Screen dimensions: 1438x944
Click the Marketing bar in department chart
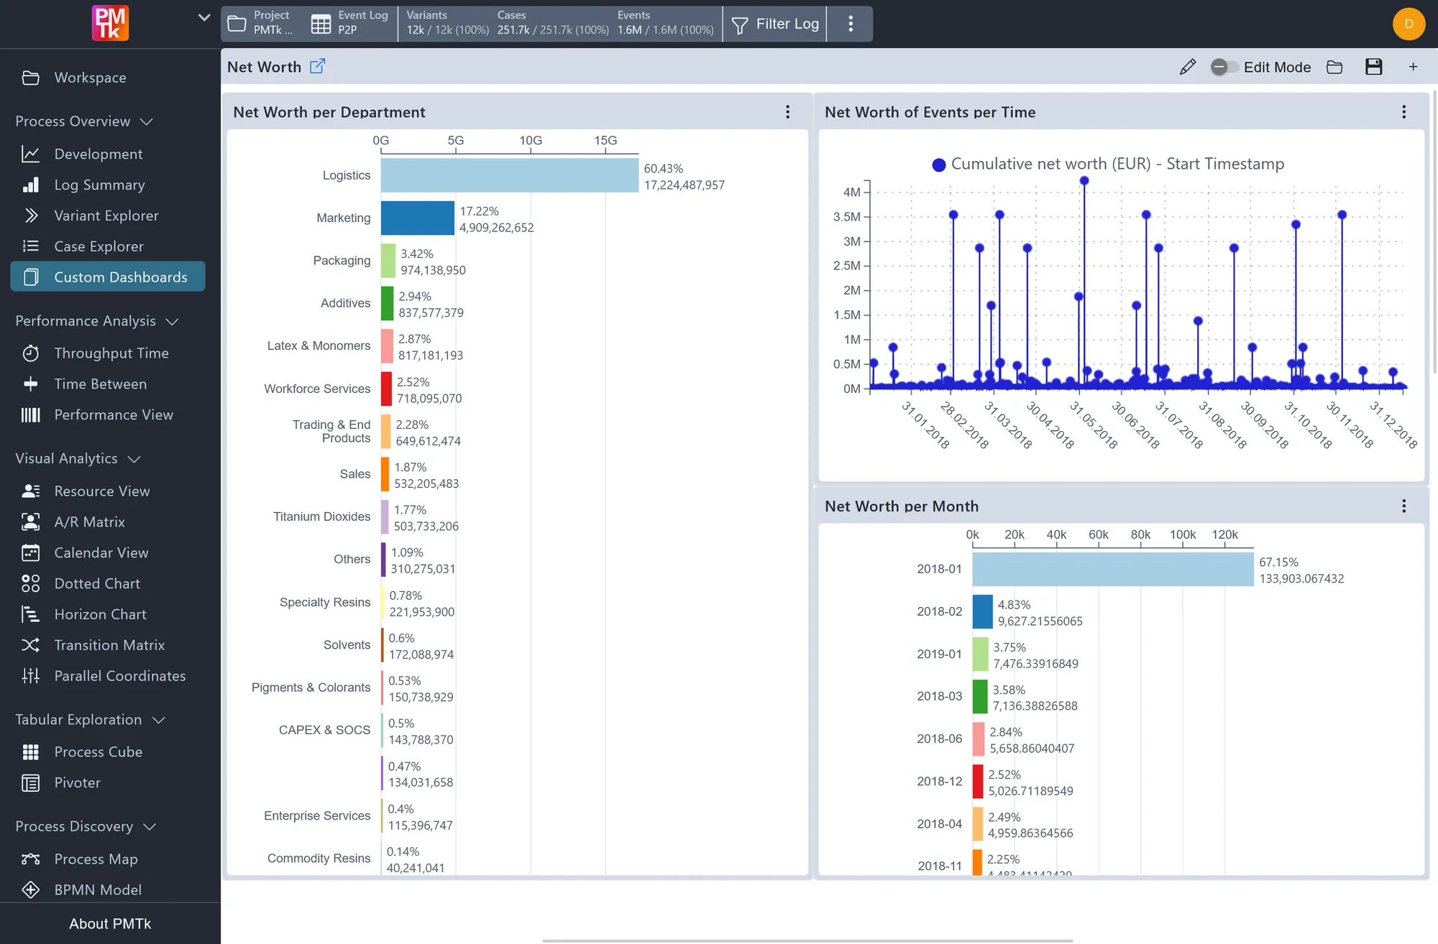click(x=418, y=218)
